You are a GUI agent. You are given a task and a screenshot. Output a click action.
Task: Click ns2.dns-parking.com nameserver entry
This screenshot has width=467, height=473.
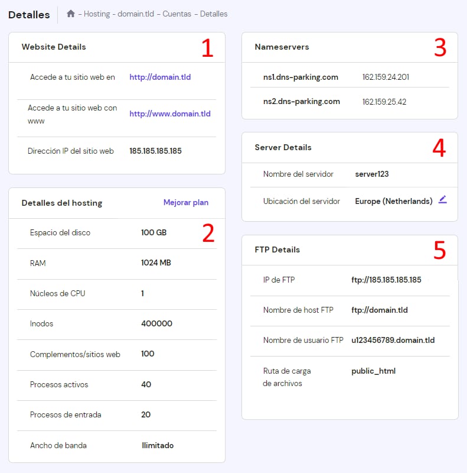pos(301,102)
